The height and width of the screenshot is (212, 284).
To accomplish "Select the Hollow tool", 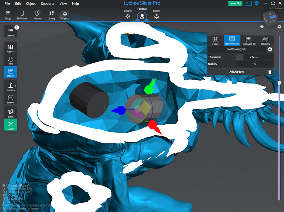I will (10, 72).
